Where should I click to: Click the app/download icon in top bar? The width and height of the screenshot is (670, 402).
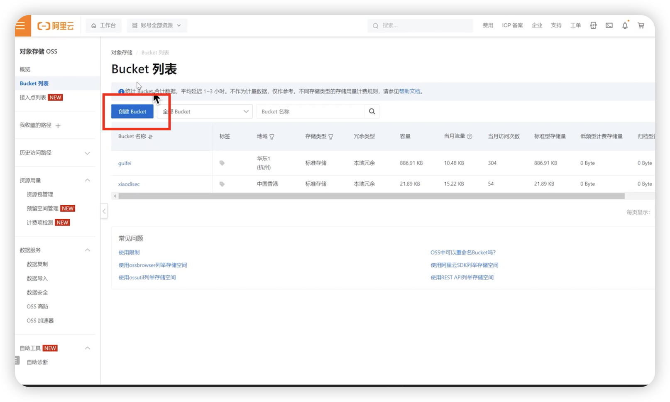coord(593,25)
